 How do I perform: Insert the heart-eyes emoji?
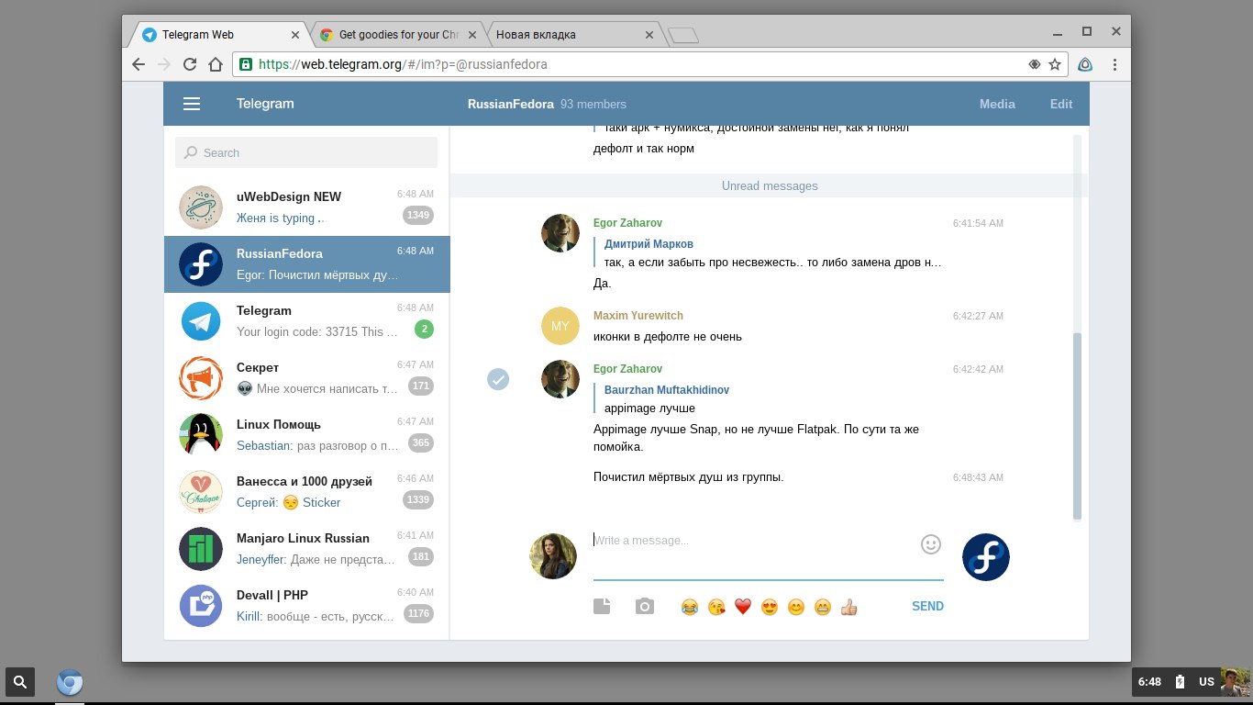point(770,607)
